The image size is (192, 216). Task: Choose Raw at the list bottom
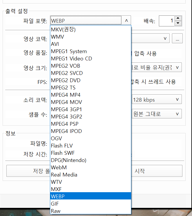click(x=91, y=211)
